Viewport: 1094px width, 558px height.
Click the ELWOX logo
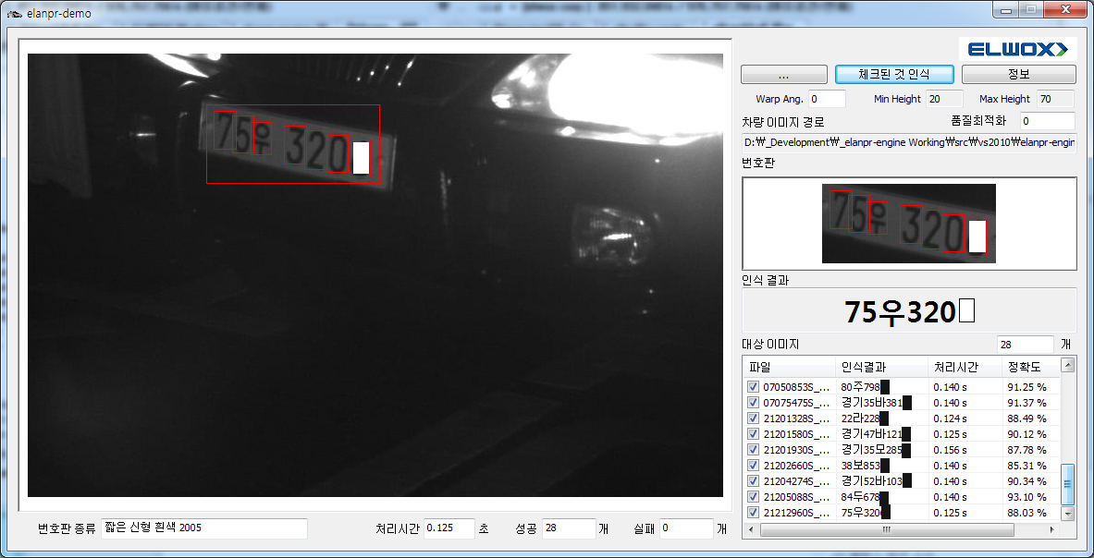1016,49
